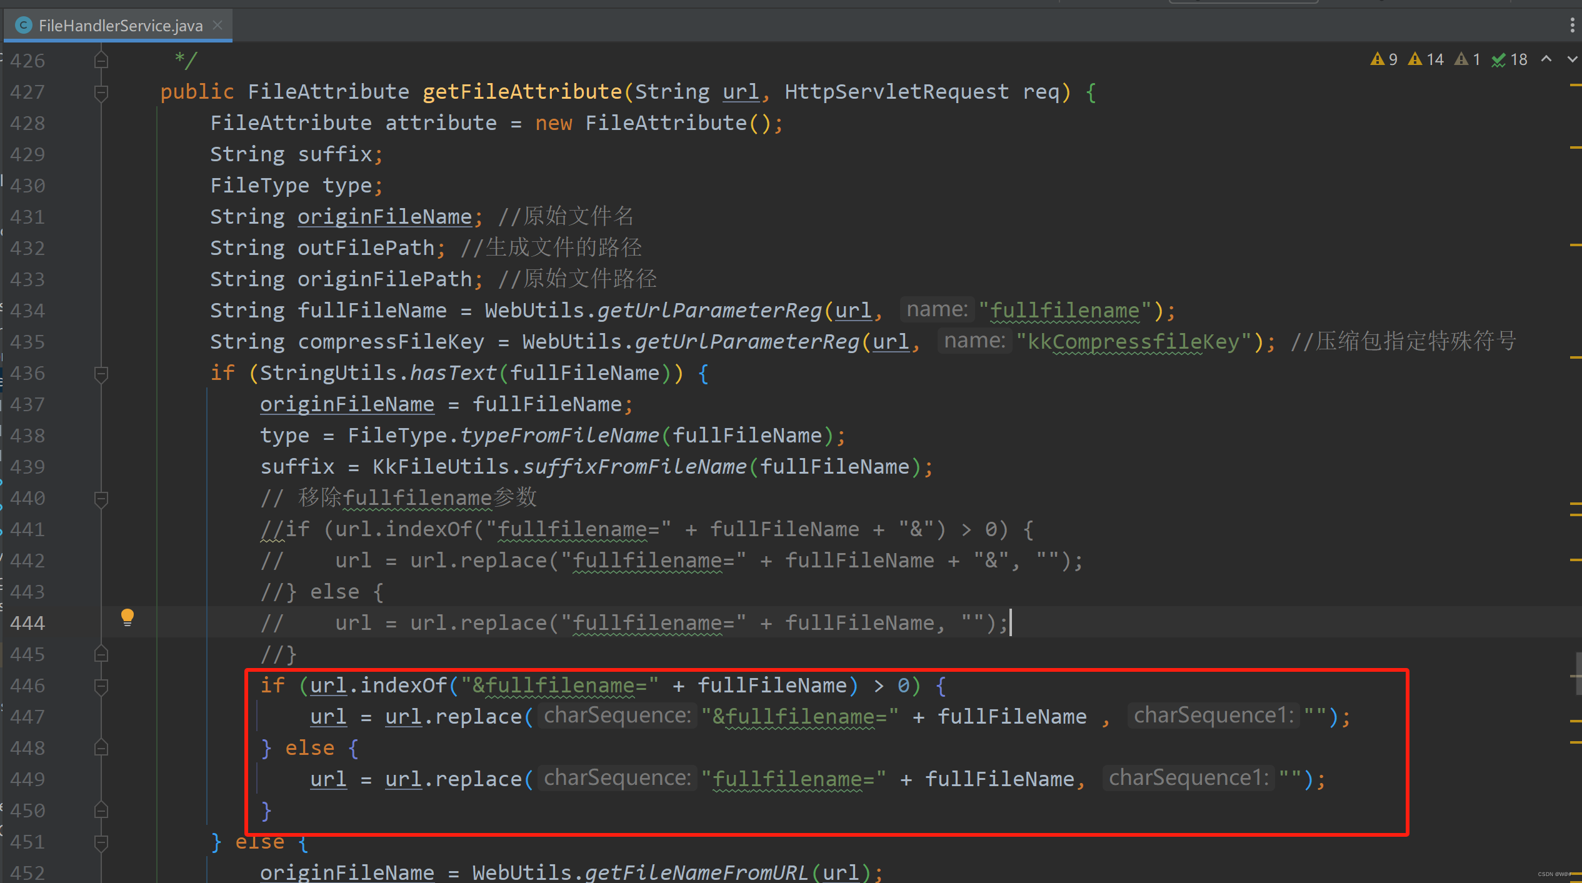Click the weak warning icon showing 1
The height and width of the screenshot is (883, 1582).
(x=1461, y=59)
